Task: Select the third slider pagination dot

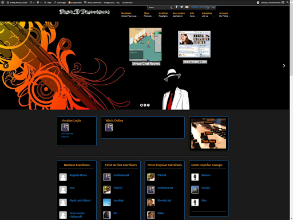Action: click(148, 105)
